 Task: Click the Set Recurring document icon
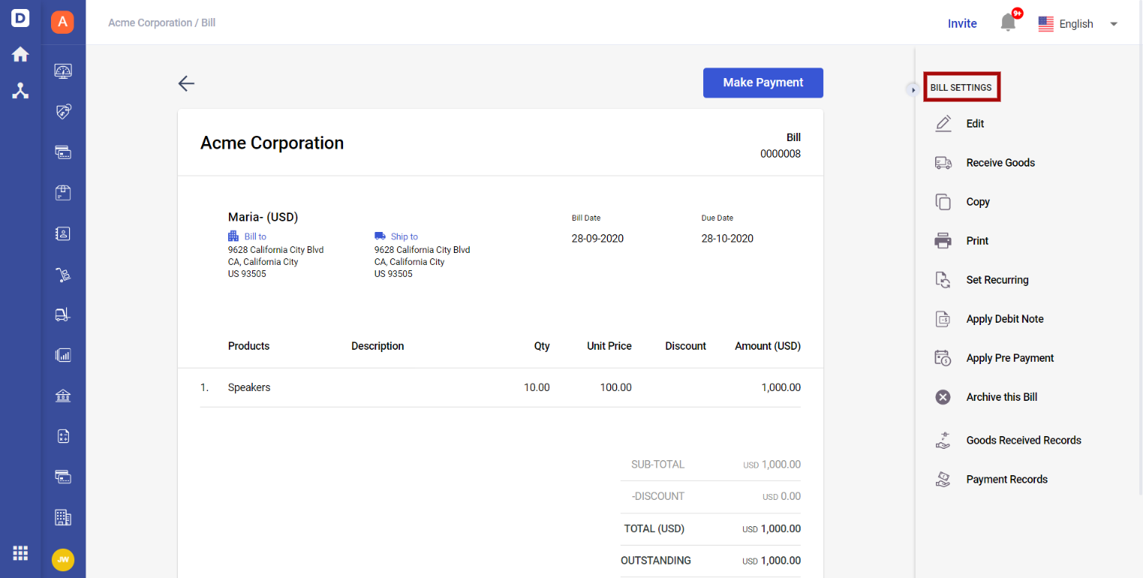pyautogui.click(x=943, y=280)
